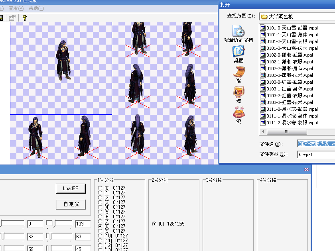Open the 帮助(H) menu
This screenshot has width=335, height=251.
36,8
